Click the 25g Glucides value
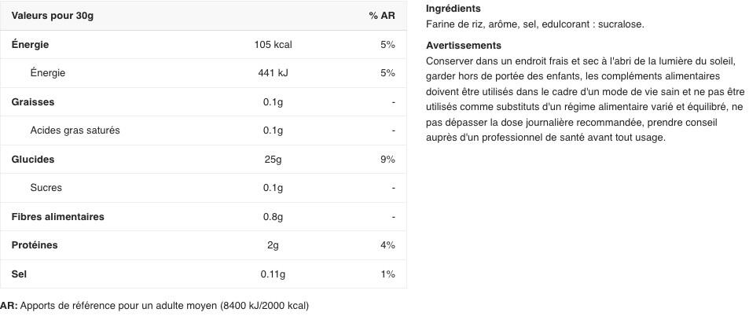Screen dimensions: 749x316 coord(273,160)
